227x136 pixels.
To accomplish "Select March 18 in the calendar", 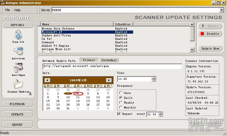I will pos(78,101).
